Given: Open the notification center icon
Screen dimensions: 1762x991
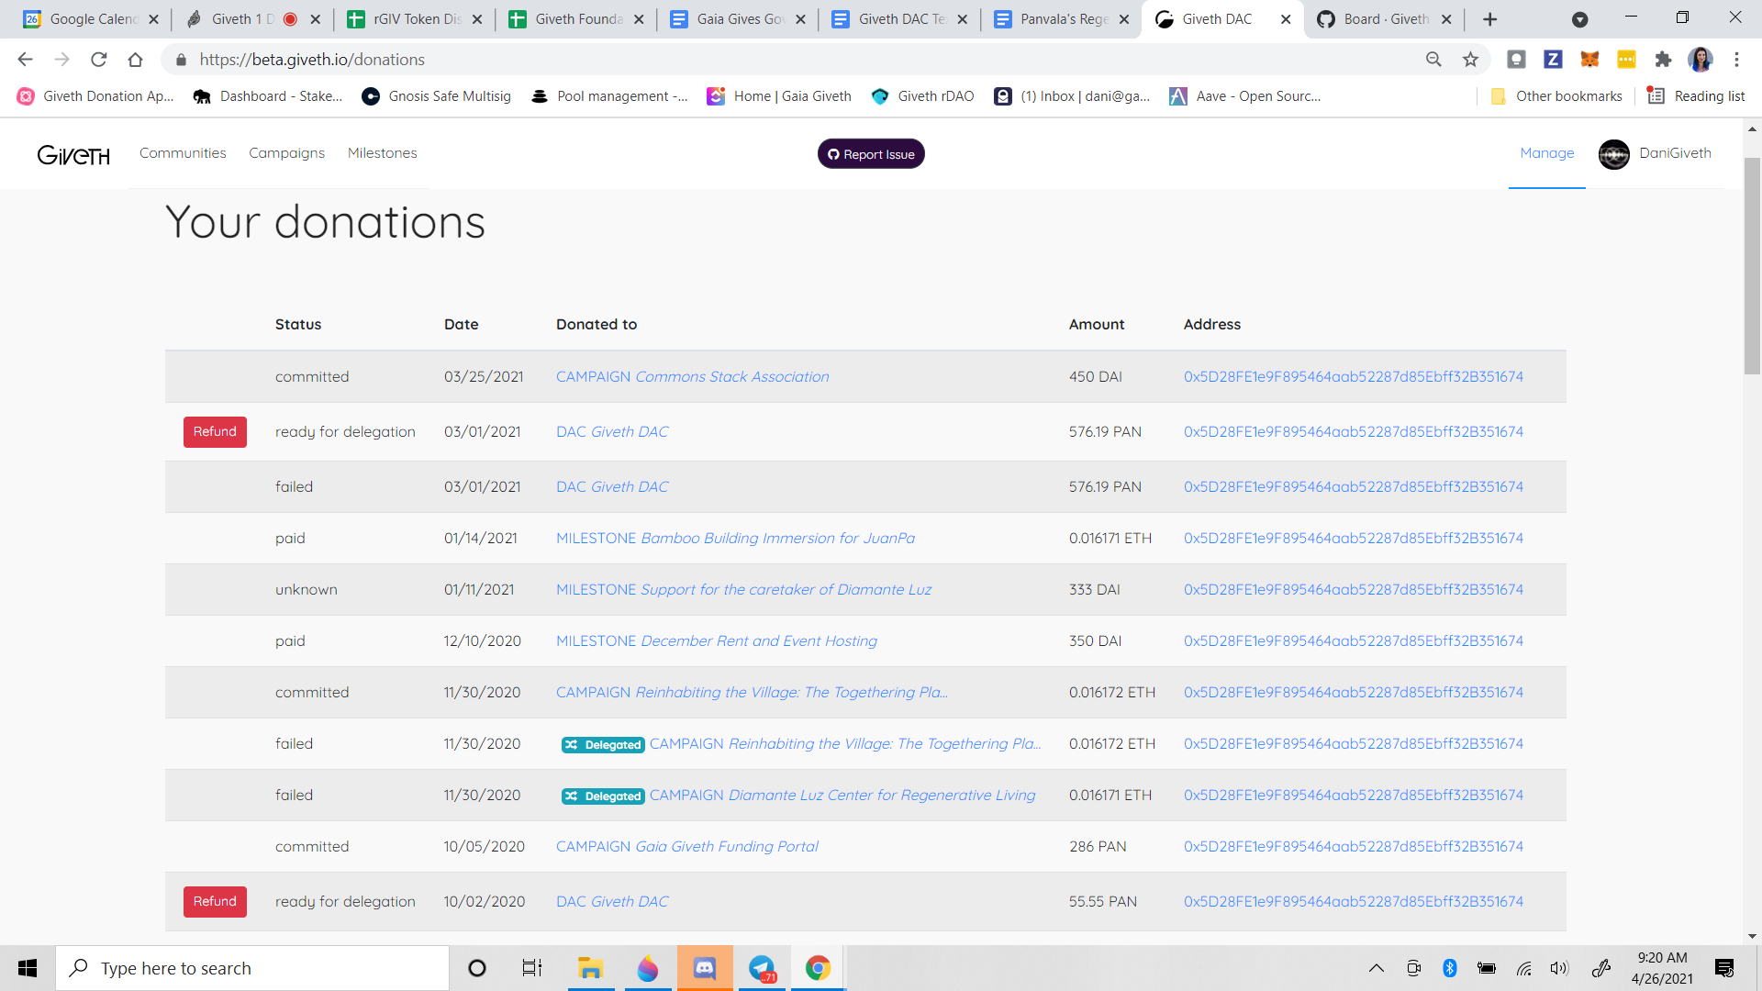Looking at the screenshot, I should coord(1724,968).
